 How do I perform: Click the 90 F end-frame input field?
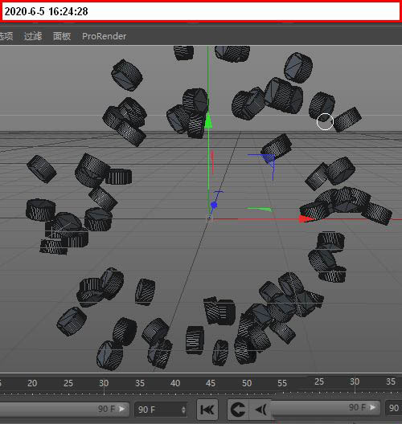(161, 410)
